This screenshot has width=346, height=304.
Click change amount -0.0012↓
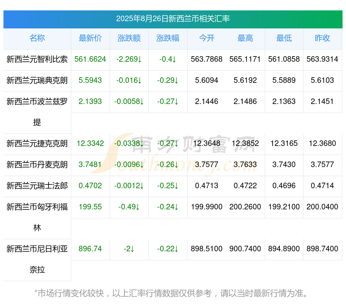click(x=129, y=186)
